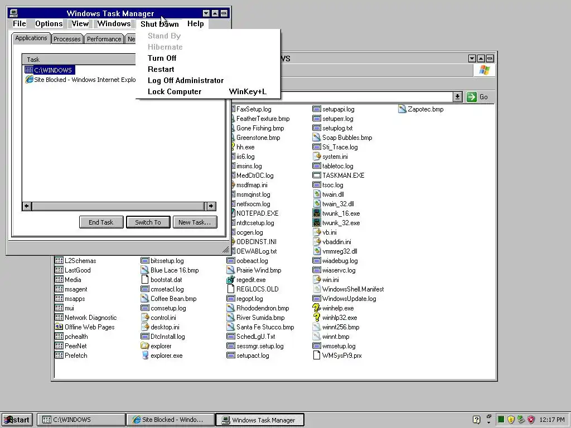Open the View menu in Task Manager
The image size is (571, 428).
pyautogui.click(x=80, y=23)
